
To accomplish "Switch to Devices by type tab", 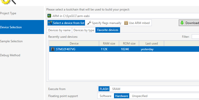I will point(84,30).
